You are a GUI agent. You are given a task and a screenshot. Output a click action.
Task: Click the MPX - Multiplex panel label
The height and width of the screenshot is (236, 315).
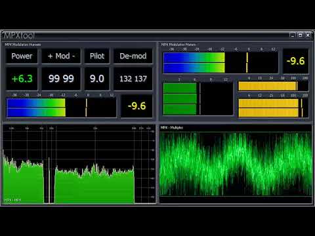tap(172, 128)
